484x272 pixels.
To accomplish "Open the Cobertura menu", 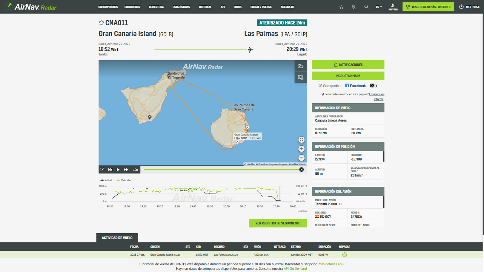I will [x=156, y=7].
